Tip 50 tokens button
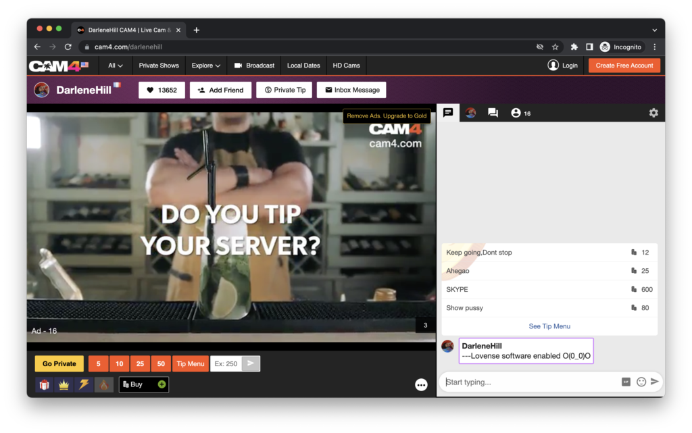 pos(161,364)
